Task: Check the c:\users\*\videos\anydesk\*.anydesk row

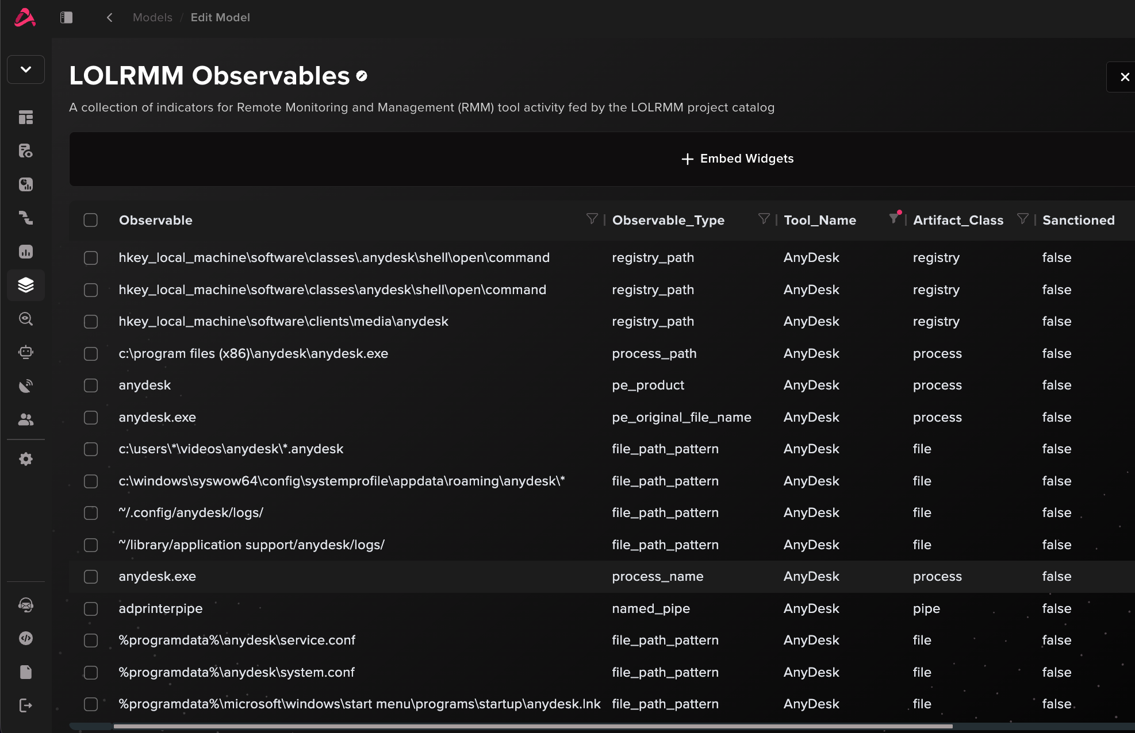Action: click(91, 449)
